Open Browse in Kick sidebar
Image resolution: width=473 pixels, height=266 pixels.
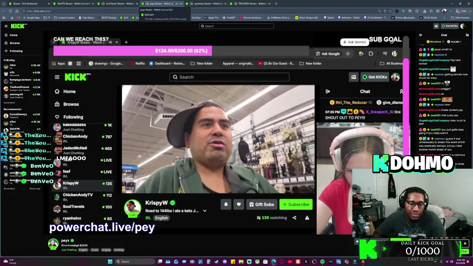click(x=14, y=43)
